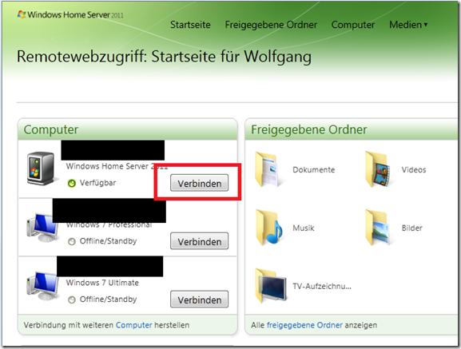Open the TV-Aufzeichnungen folder icon
461x349 pixels.
point(271,286)
